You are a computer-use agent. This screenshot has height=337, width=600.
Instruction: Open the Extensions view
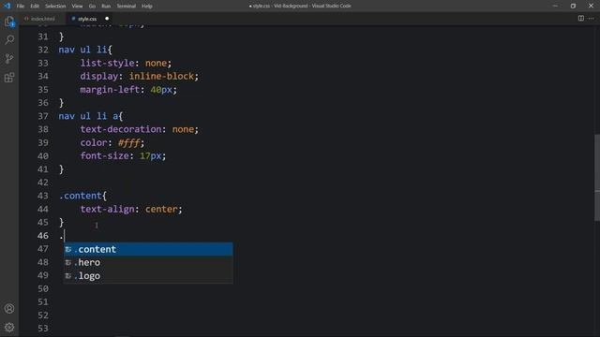pyautogui.click(x=9, y=78)
